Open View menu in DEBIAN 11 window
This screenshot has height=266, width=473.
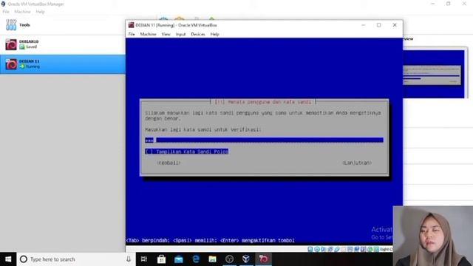(166, 34)
